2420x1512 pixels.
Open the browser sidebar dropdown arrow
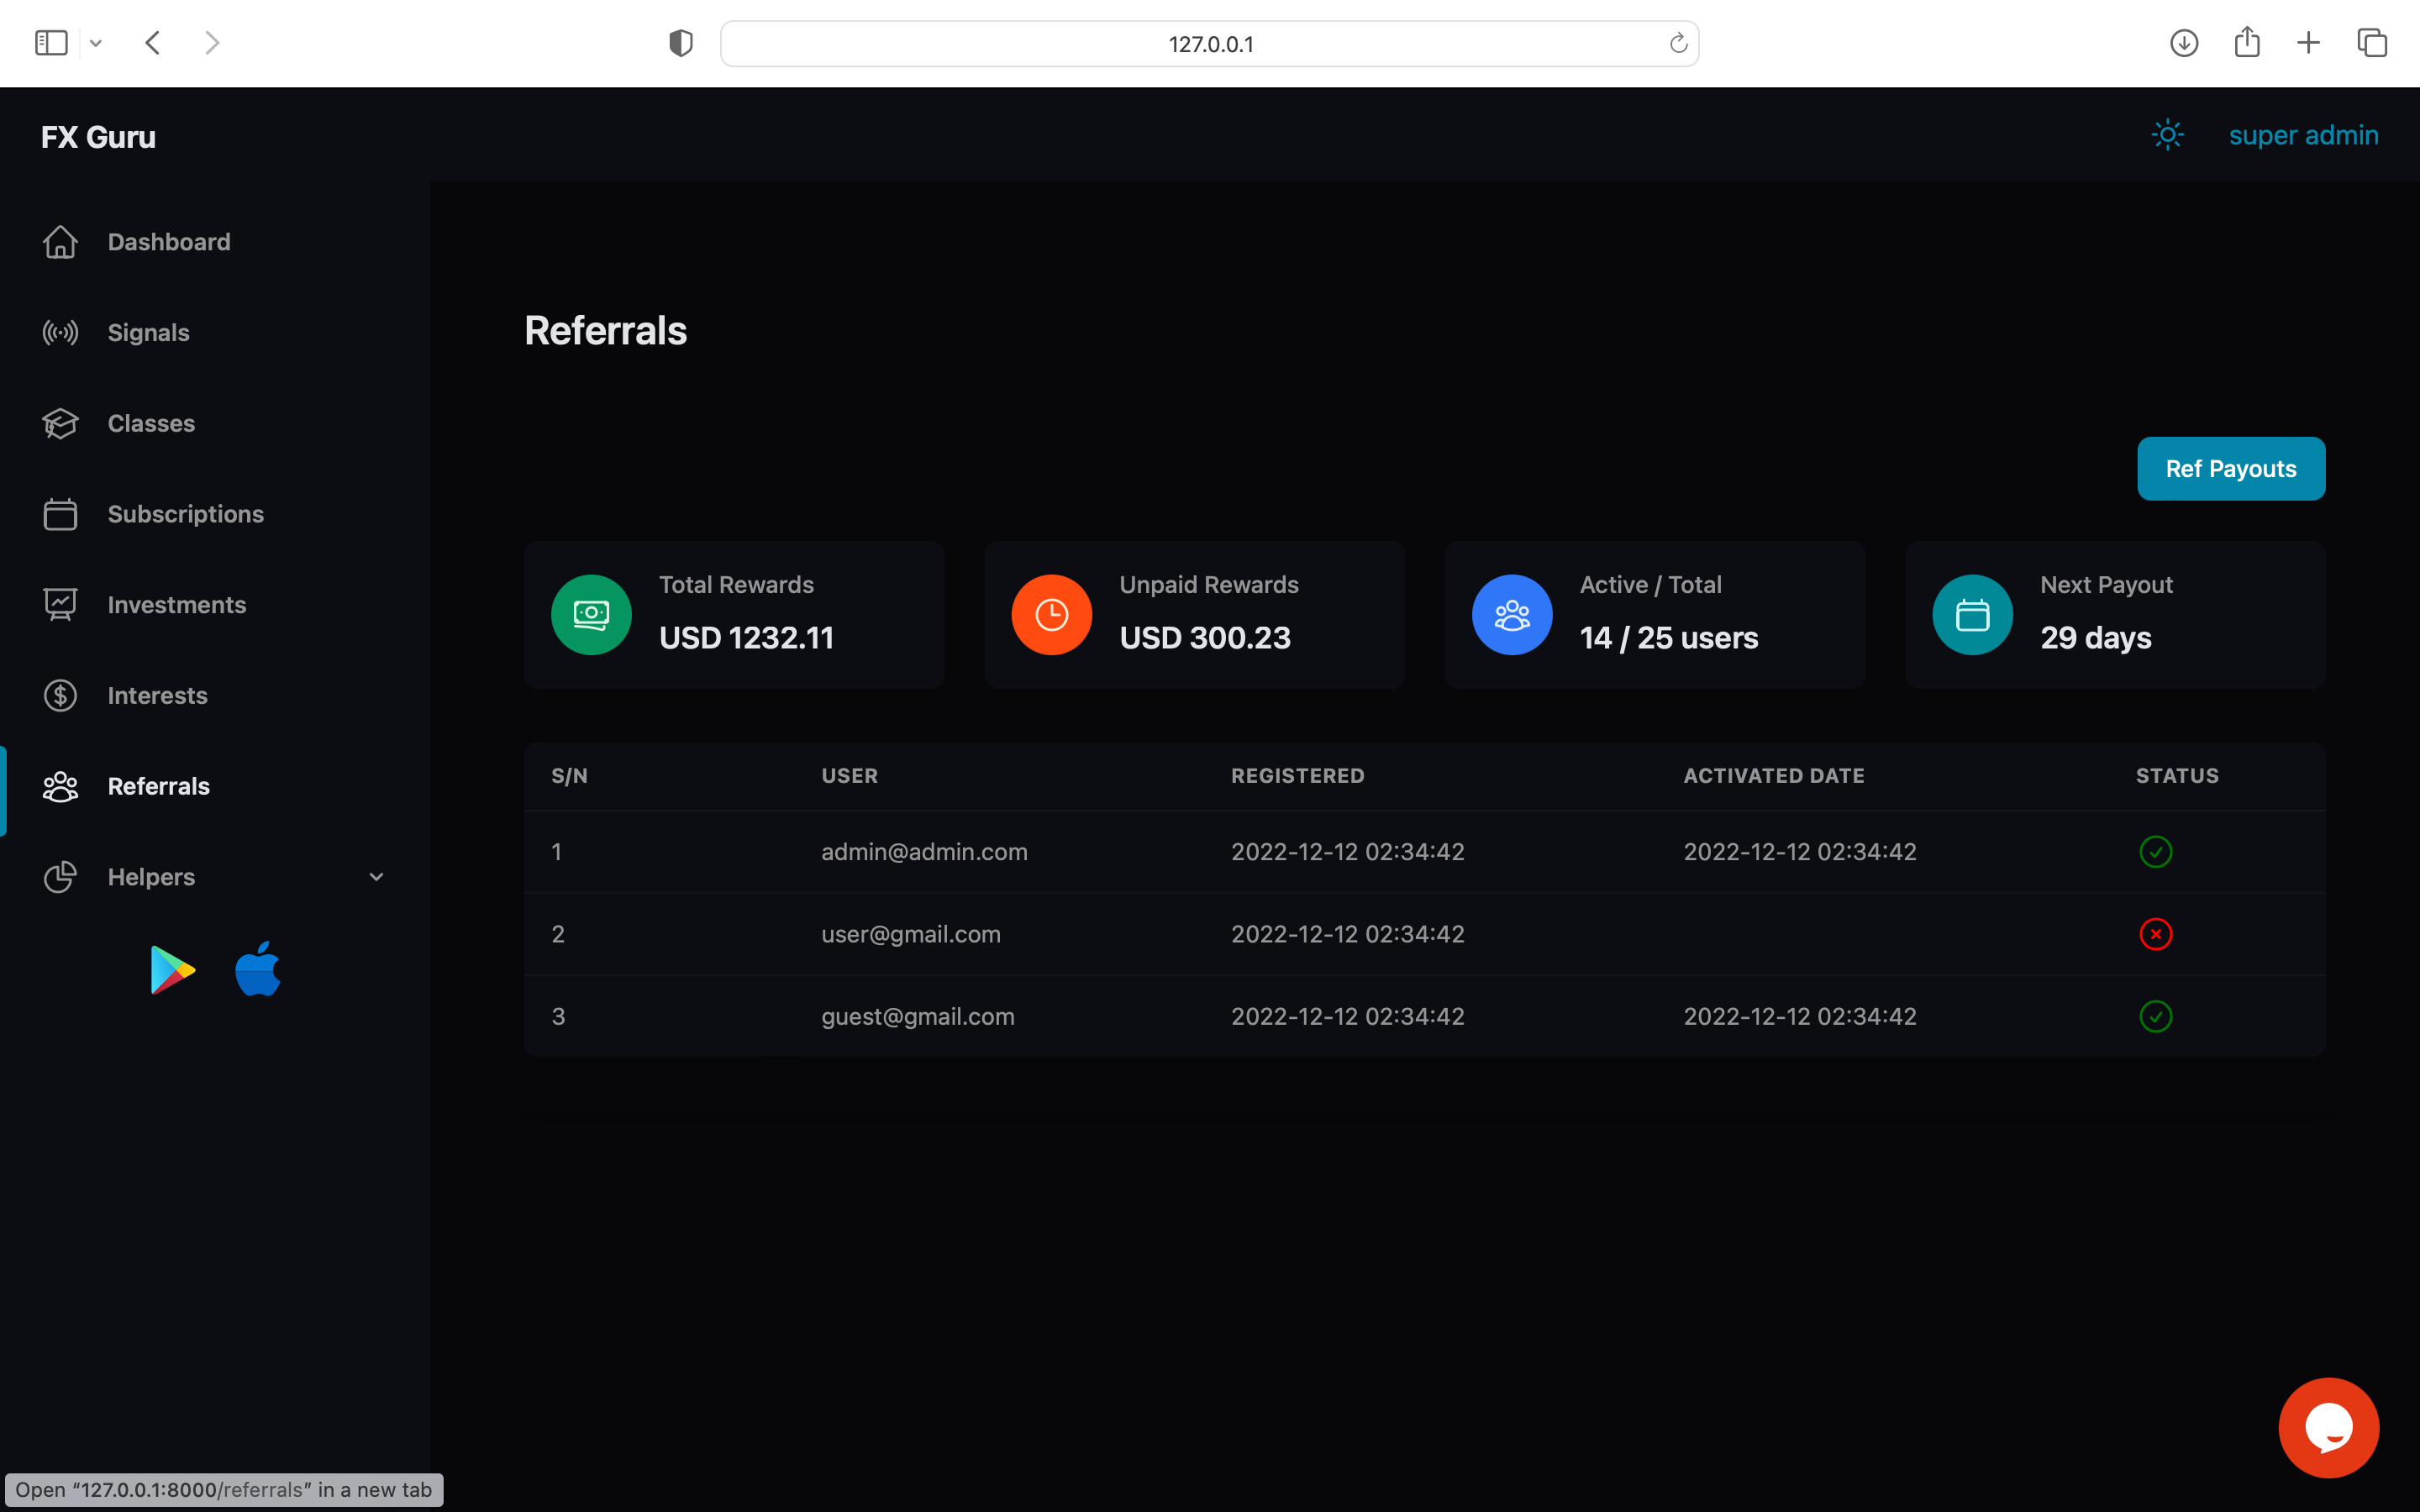96,43
